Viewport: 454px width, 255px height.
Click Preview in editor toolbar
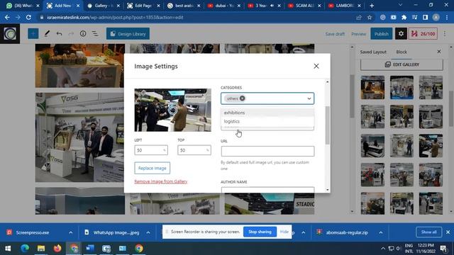tap(358, 34)
